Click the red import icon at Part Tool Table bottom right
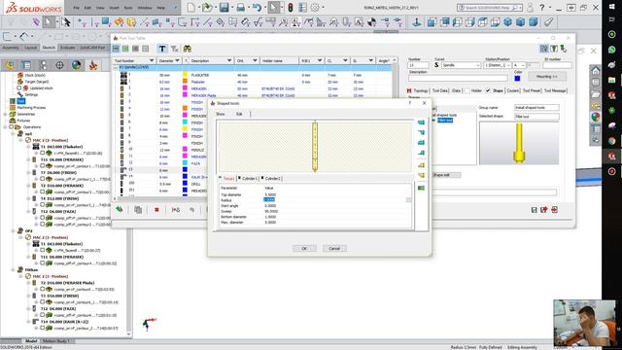Image resolution: width=622 pixels, height=350 pixels. click(554, 210)
